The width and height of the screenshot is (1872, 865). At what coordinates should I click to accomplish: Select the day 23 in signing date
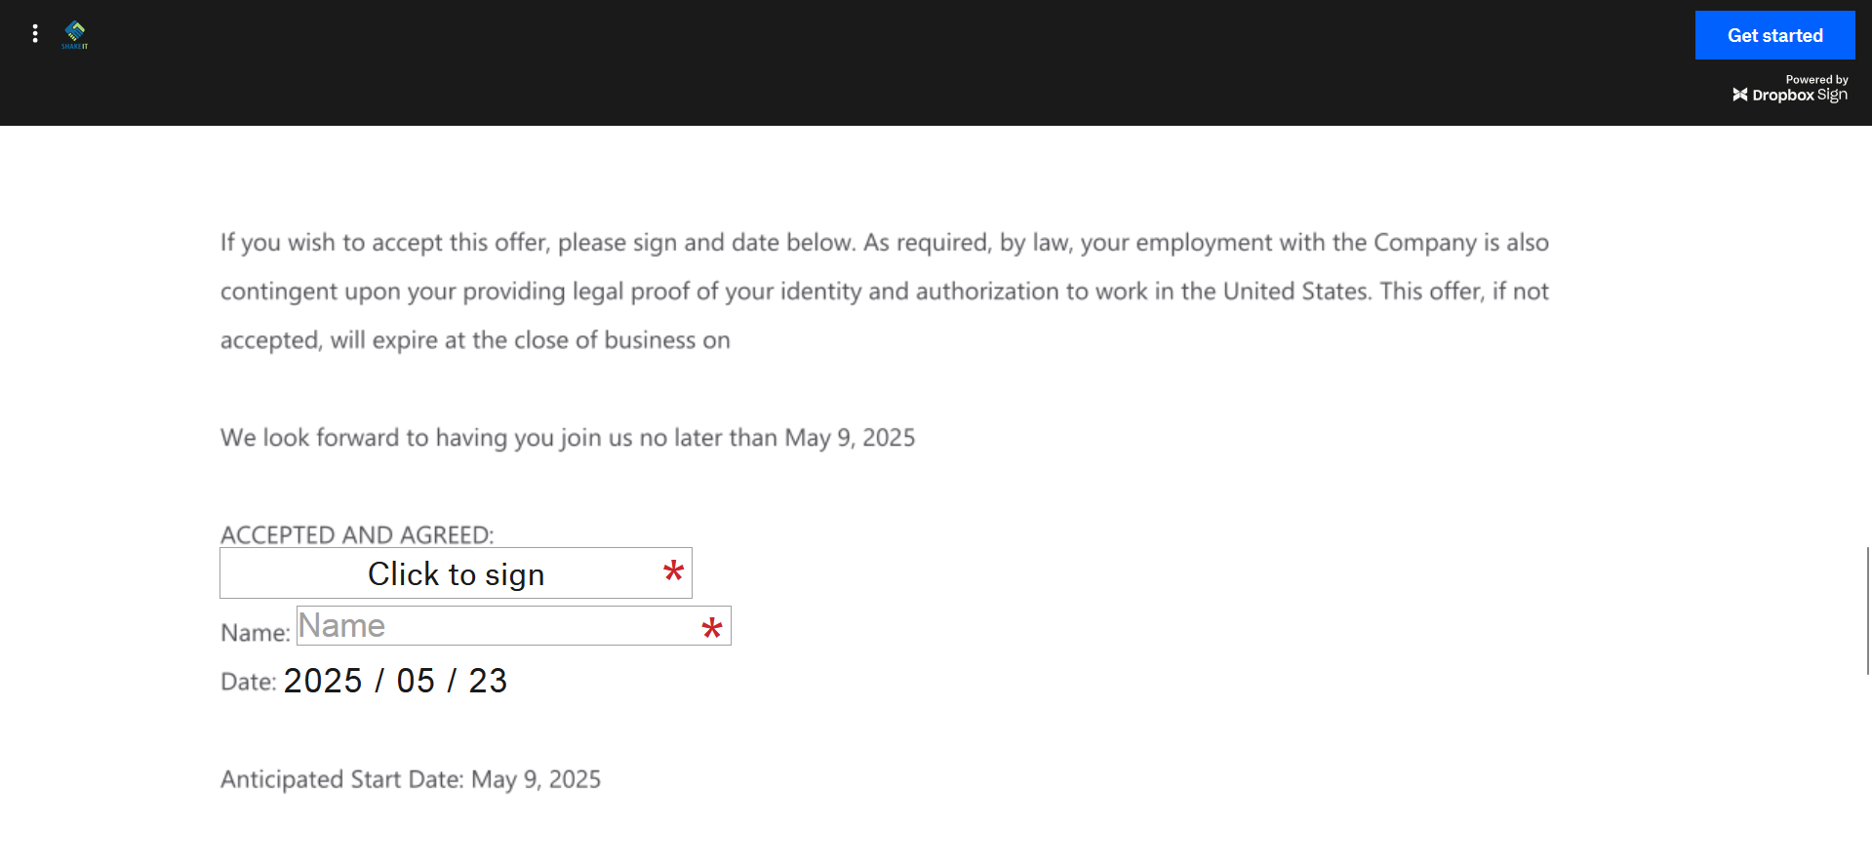coord(488,681)
